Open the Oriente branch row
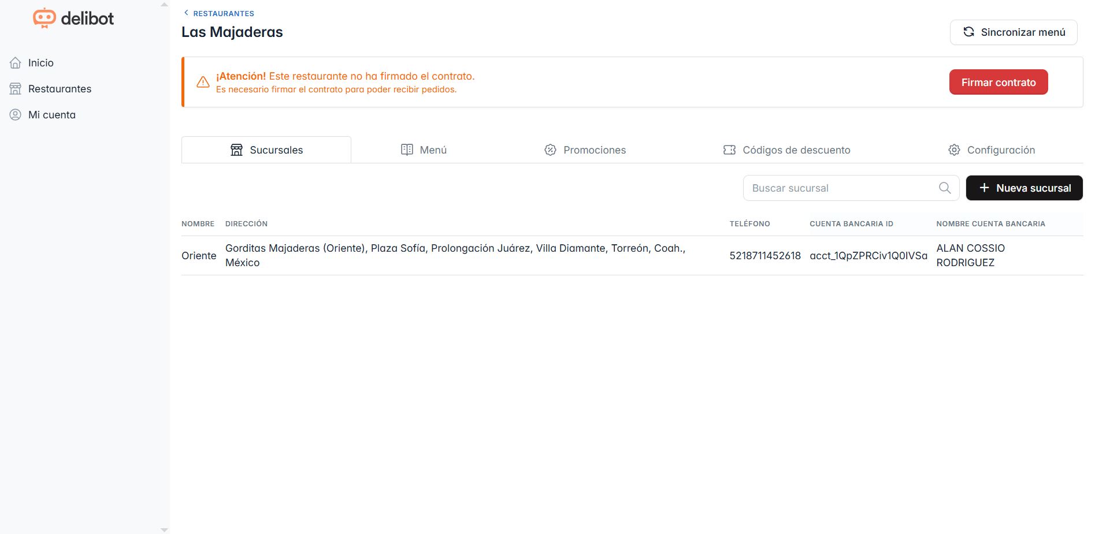Screen dimensions: 1095x534 point(199,256)
